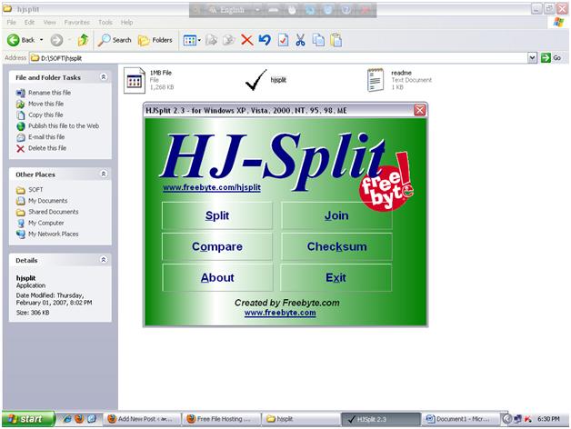Open the SOFT folder link
The width and height of the screenshot is (571, 429).
click(x=29, y=190)
